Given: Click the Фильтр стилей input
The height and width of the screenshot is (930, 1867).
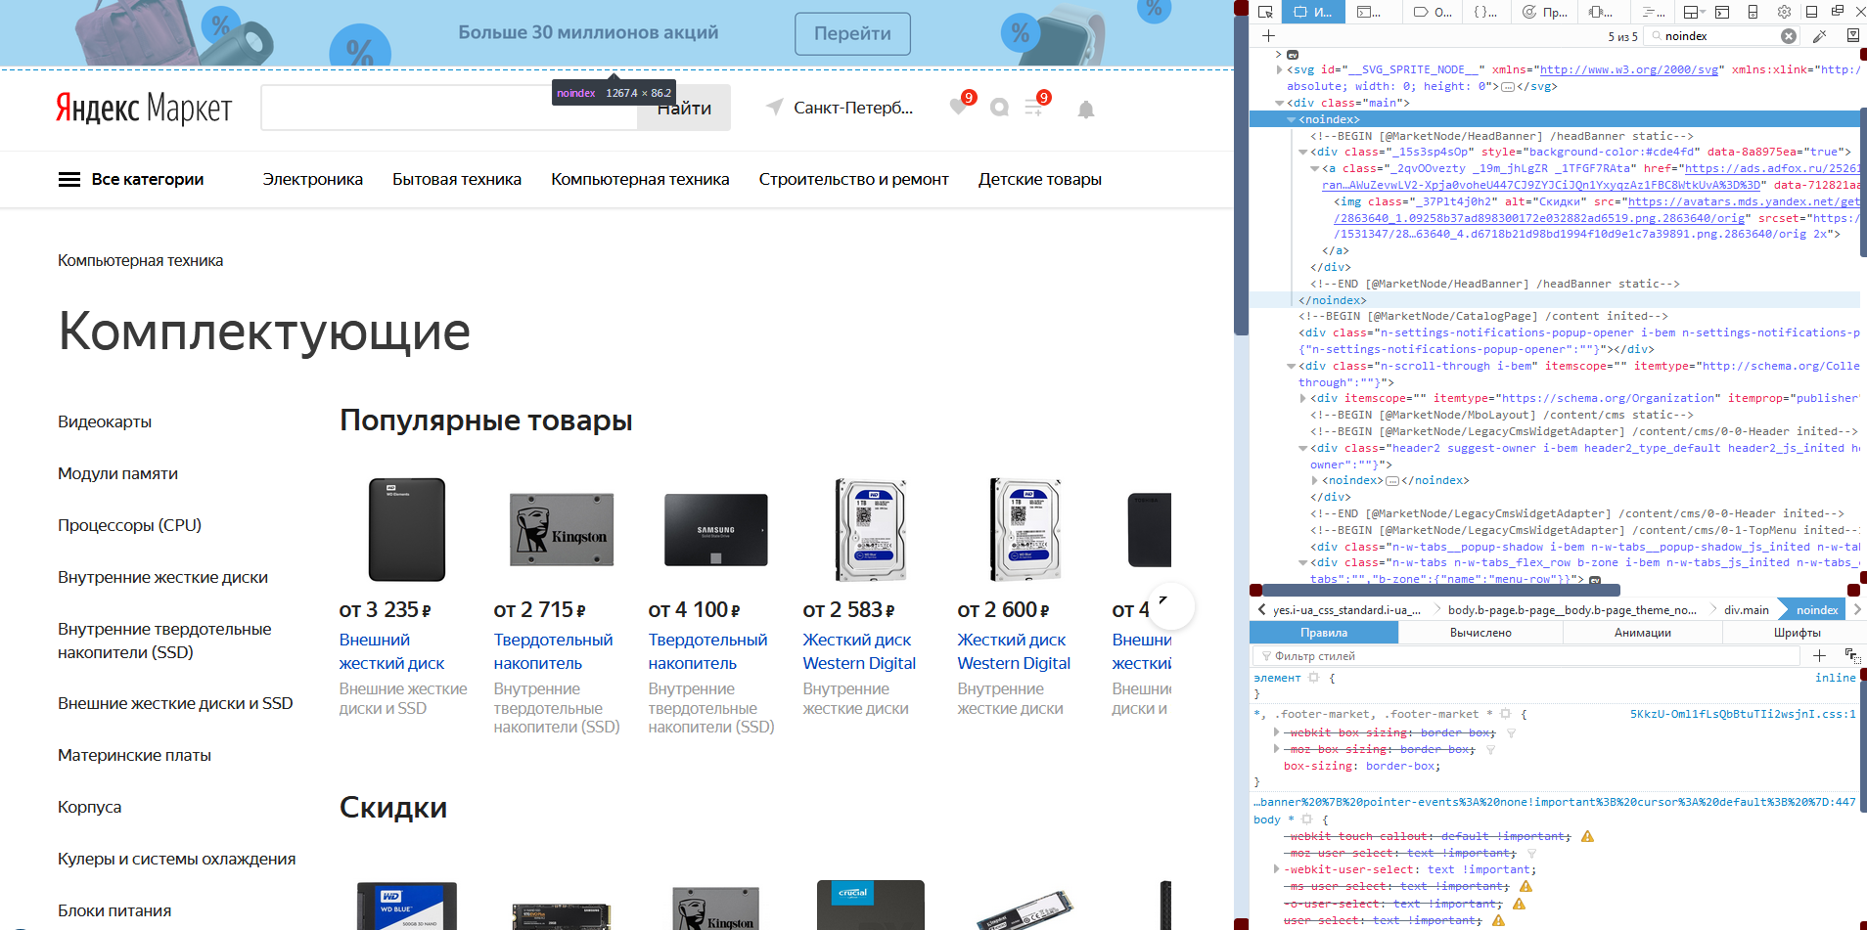Looking at the screenshot, I should (1525, 656).
